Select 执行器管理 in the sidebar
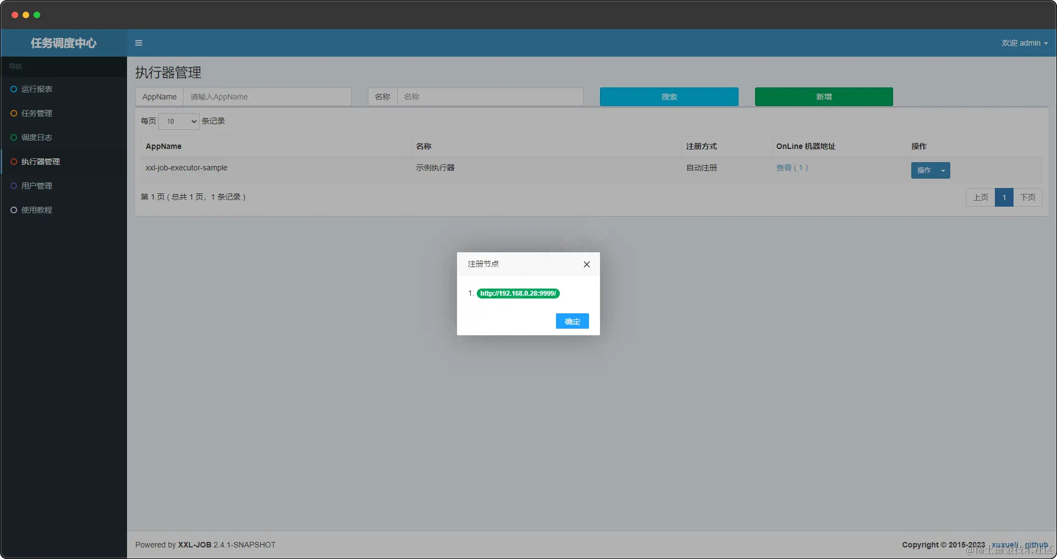Screen dimensions: 1057x559 (64, 162)
